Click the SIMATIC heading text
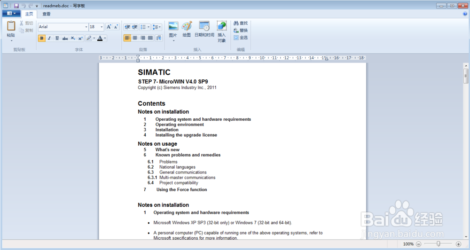 click(x=154, y=72)
